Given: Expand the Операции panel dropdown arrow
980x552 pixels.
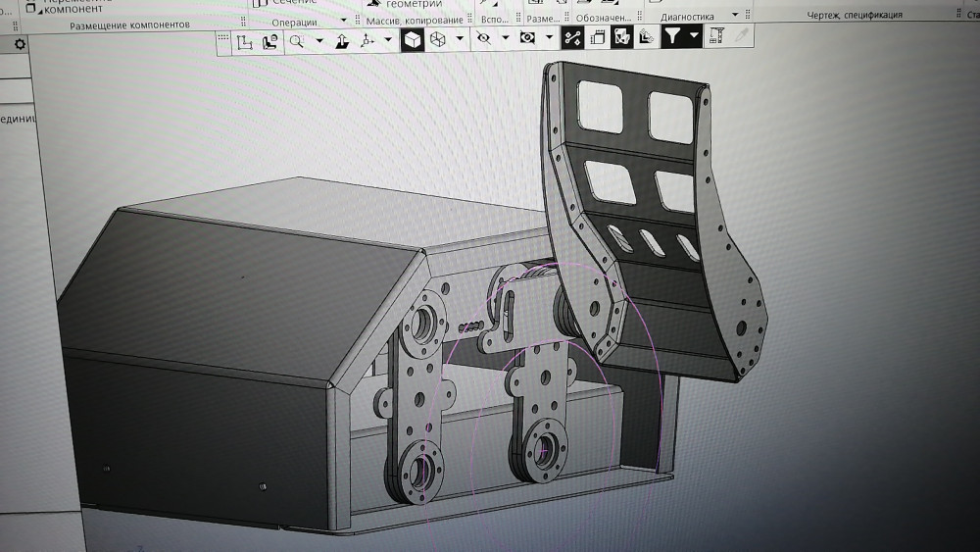Looking at the screenshot, I should pos(343,21).
